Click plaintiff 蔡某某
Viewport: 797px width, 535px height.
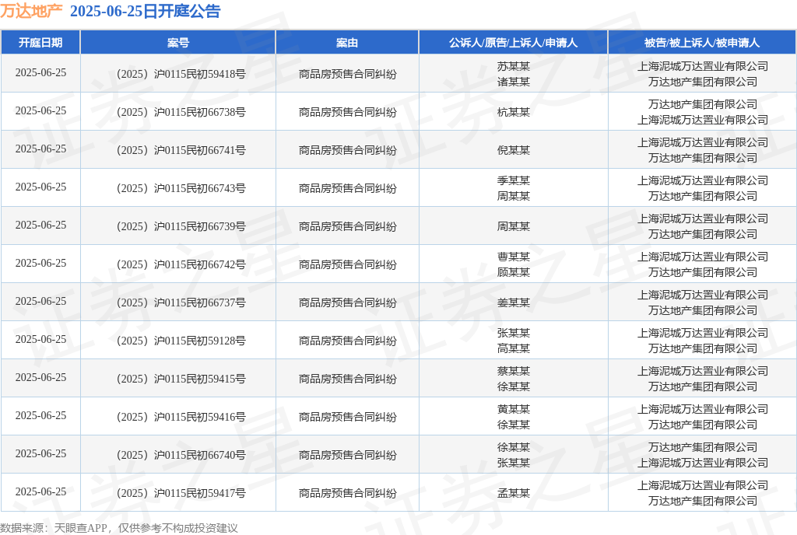pyautogui.click(x=514, y=371)
